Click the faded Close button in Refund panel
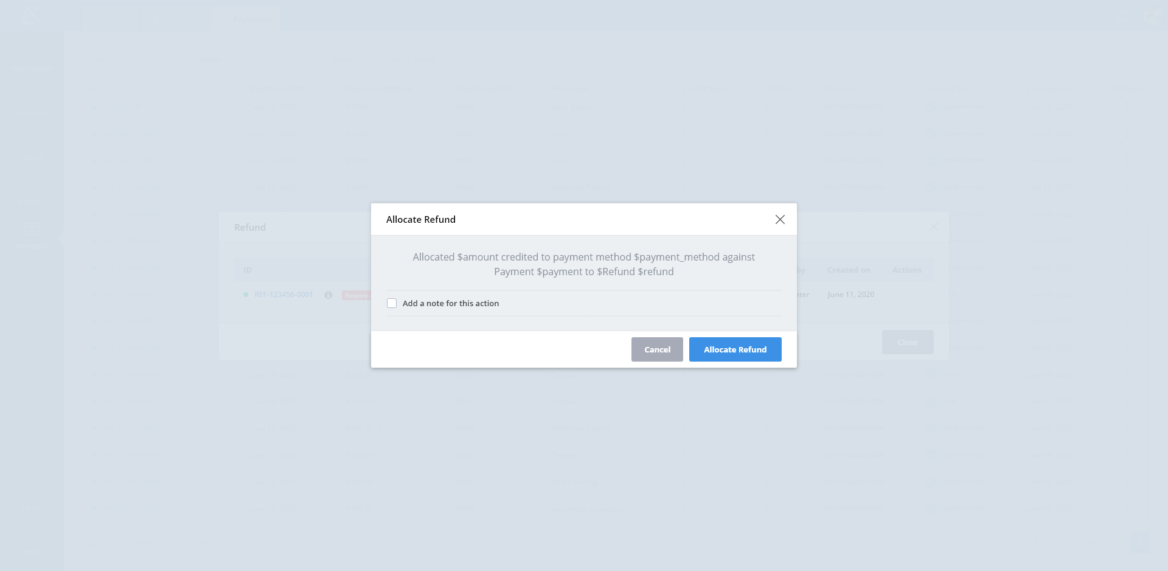The height and width of the screenshot is (571, 1168). (908, 342)
